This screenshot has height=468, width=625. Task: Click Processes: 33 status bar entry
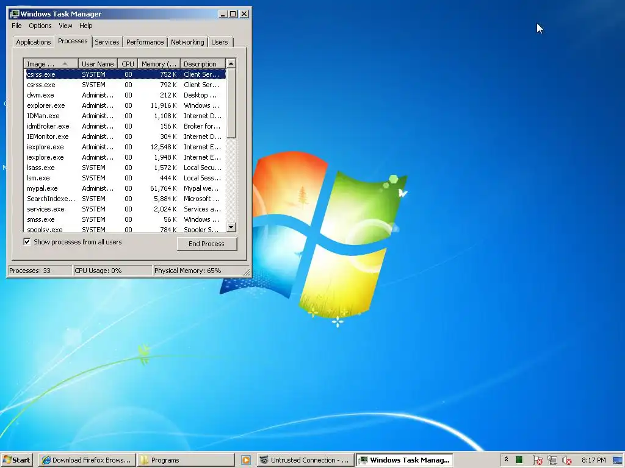click(x=40, y=271)
